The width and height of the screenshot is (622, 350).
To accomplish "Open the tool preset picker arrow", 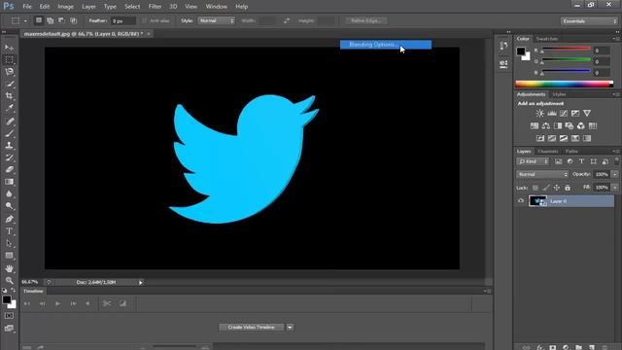I will (25, 20).
